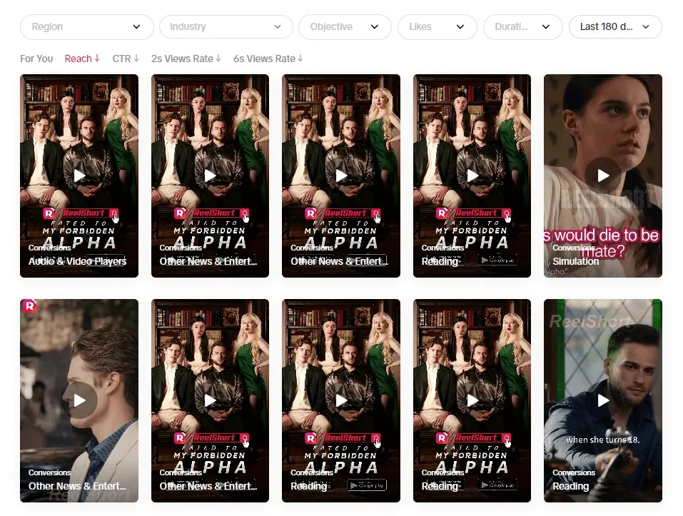
Task: Expand the Likes filter dropdown
Action: 437,27
